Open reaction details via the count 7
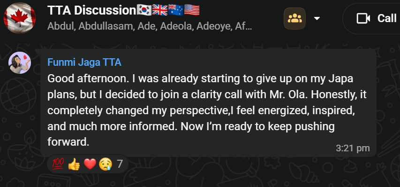This screenshot has height=187, width=400. (x=120, y=164)
